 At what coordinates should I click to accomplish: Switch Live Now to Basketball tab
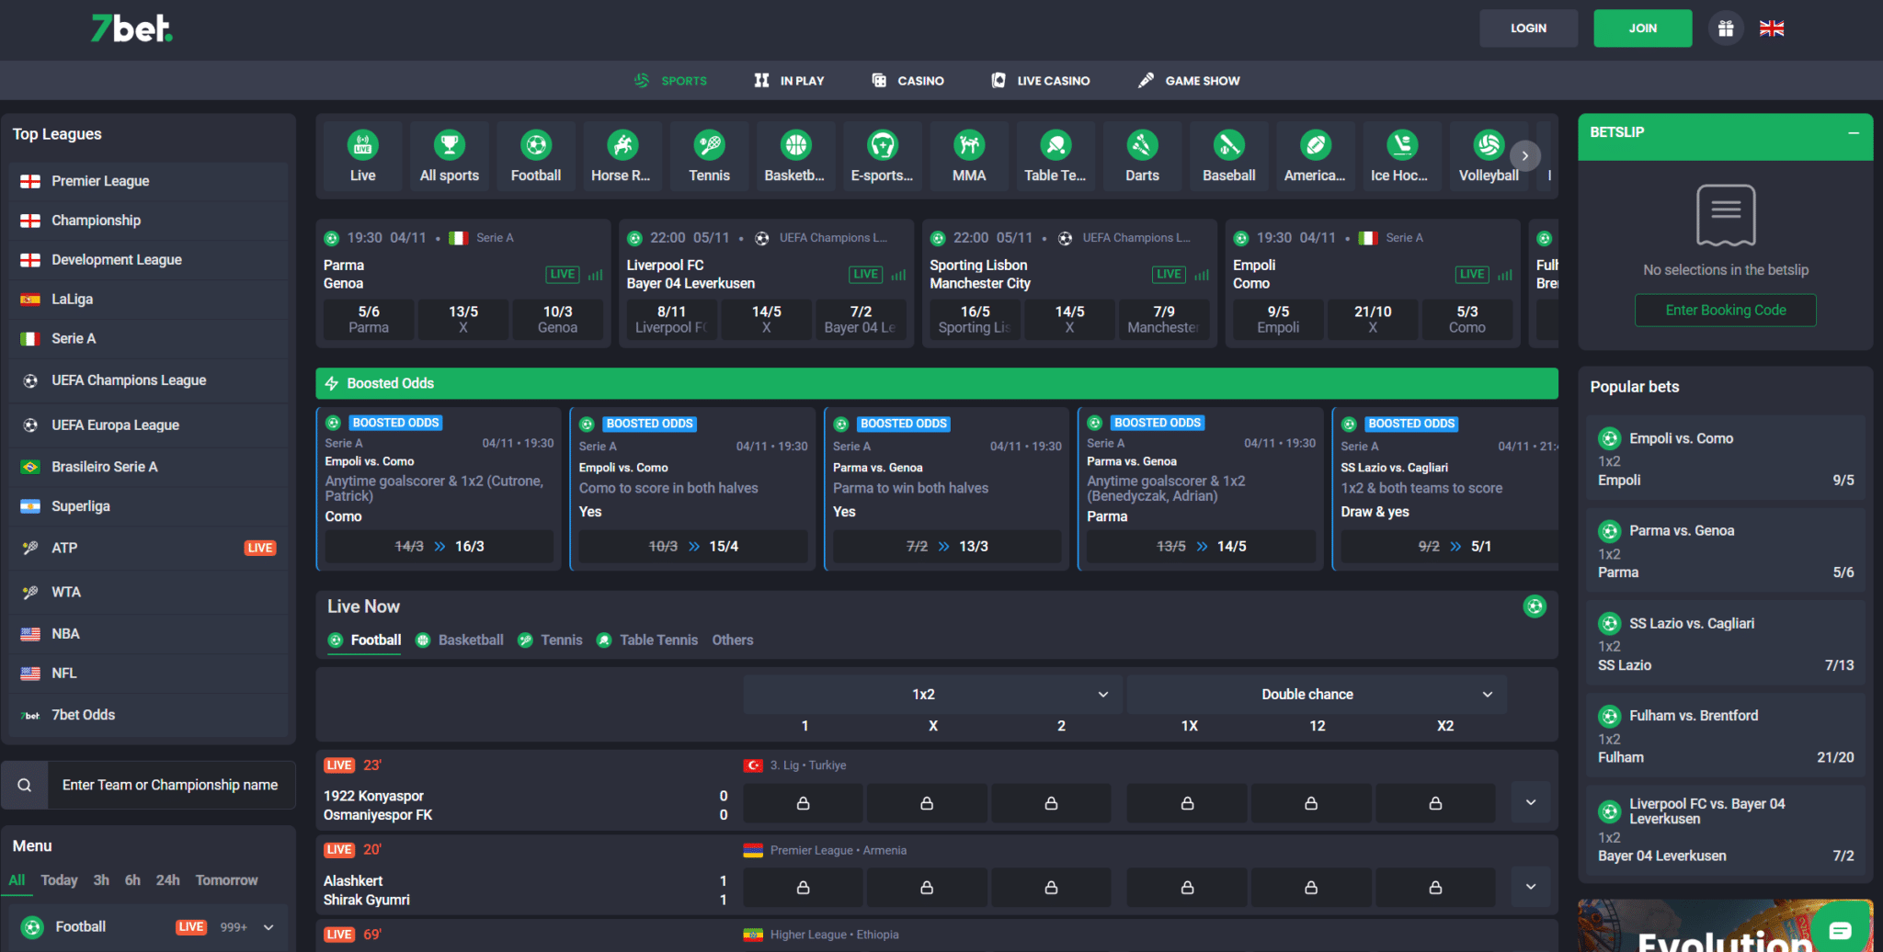pos(460,640)
